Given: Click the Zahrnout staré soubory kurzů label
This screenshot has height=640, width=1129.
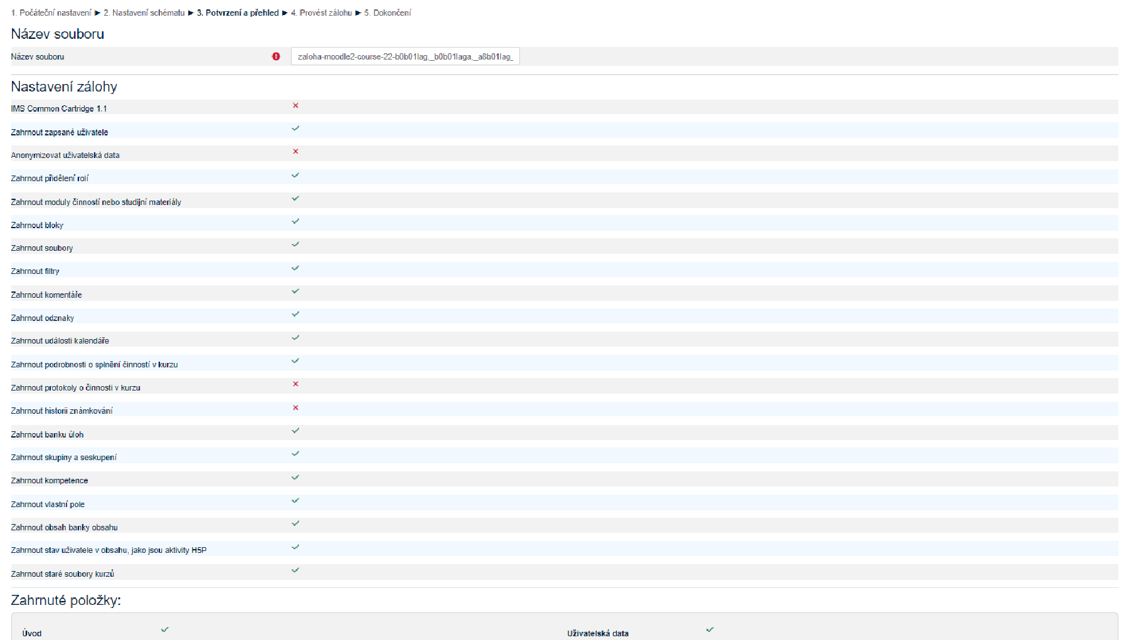Looking at the screenshot, I should 63,574.
